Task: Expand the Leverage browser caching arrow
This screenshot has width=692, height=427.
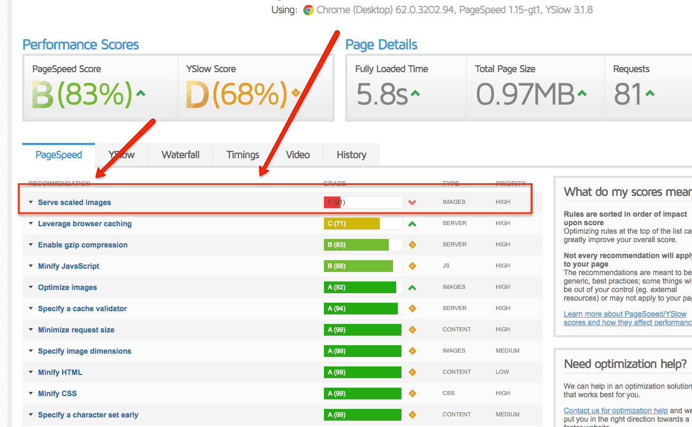Action: tap(31, 224)
